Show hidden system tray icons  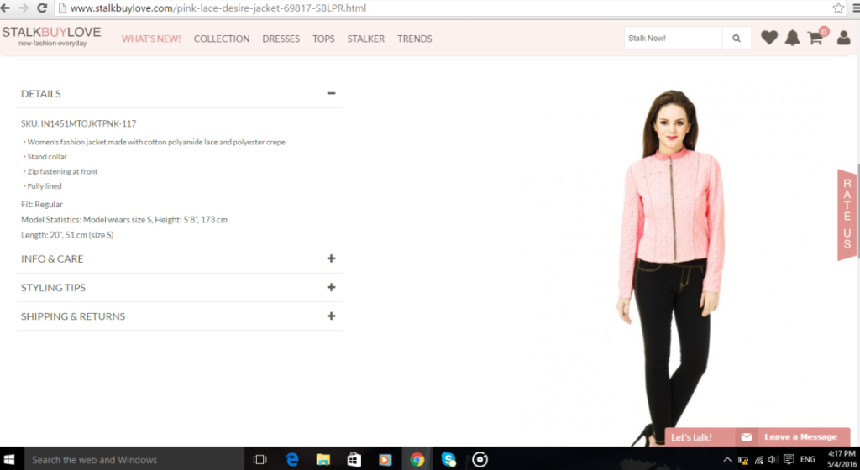(727, 460)
